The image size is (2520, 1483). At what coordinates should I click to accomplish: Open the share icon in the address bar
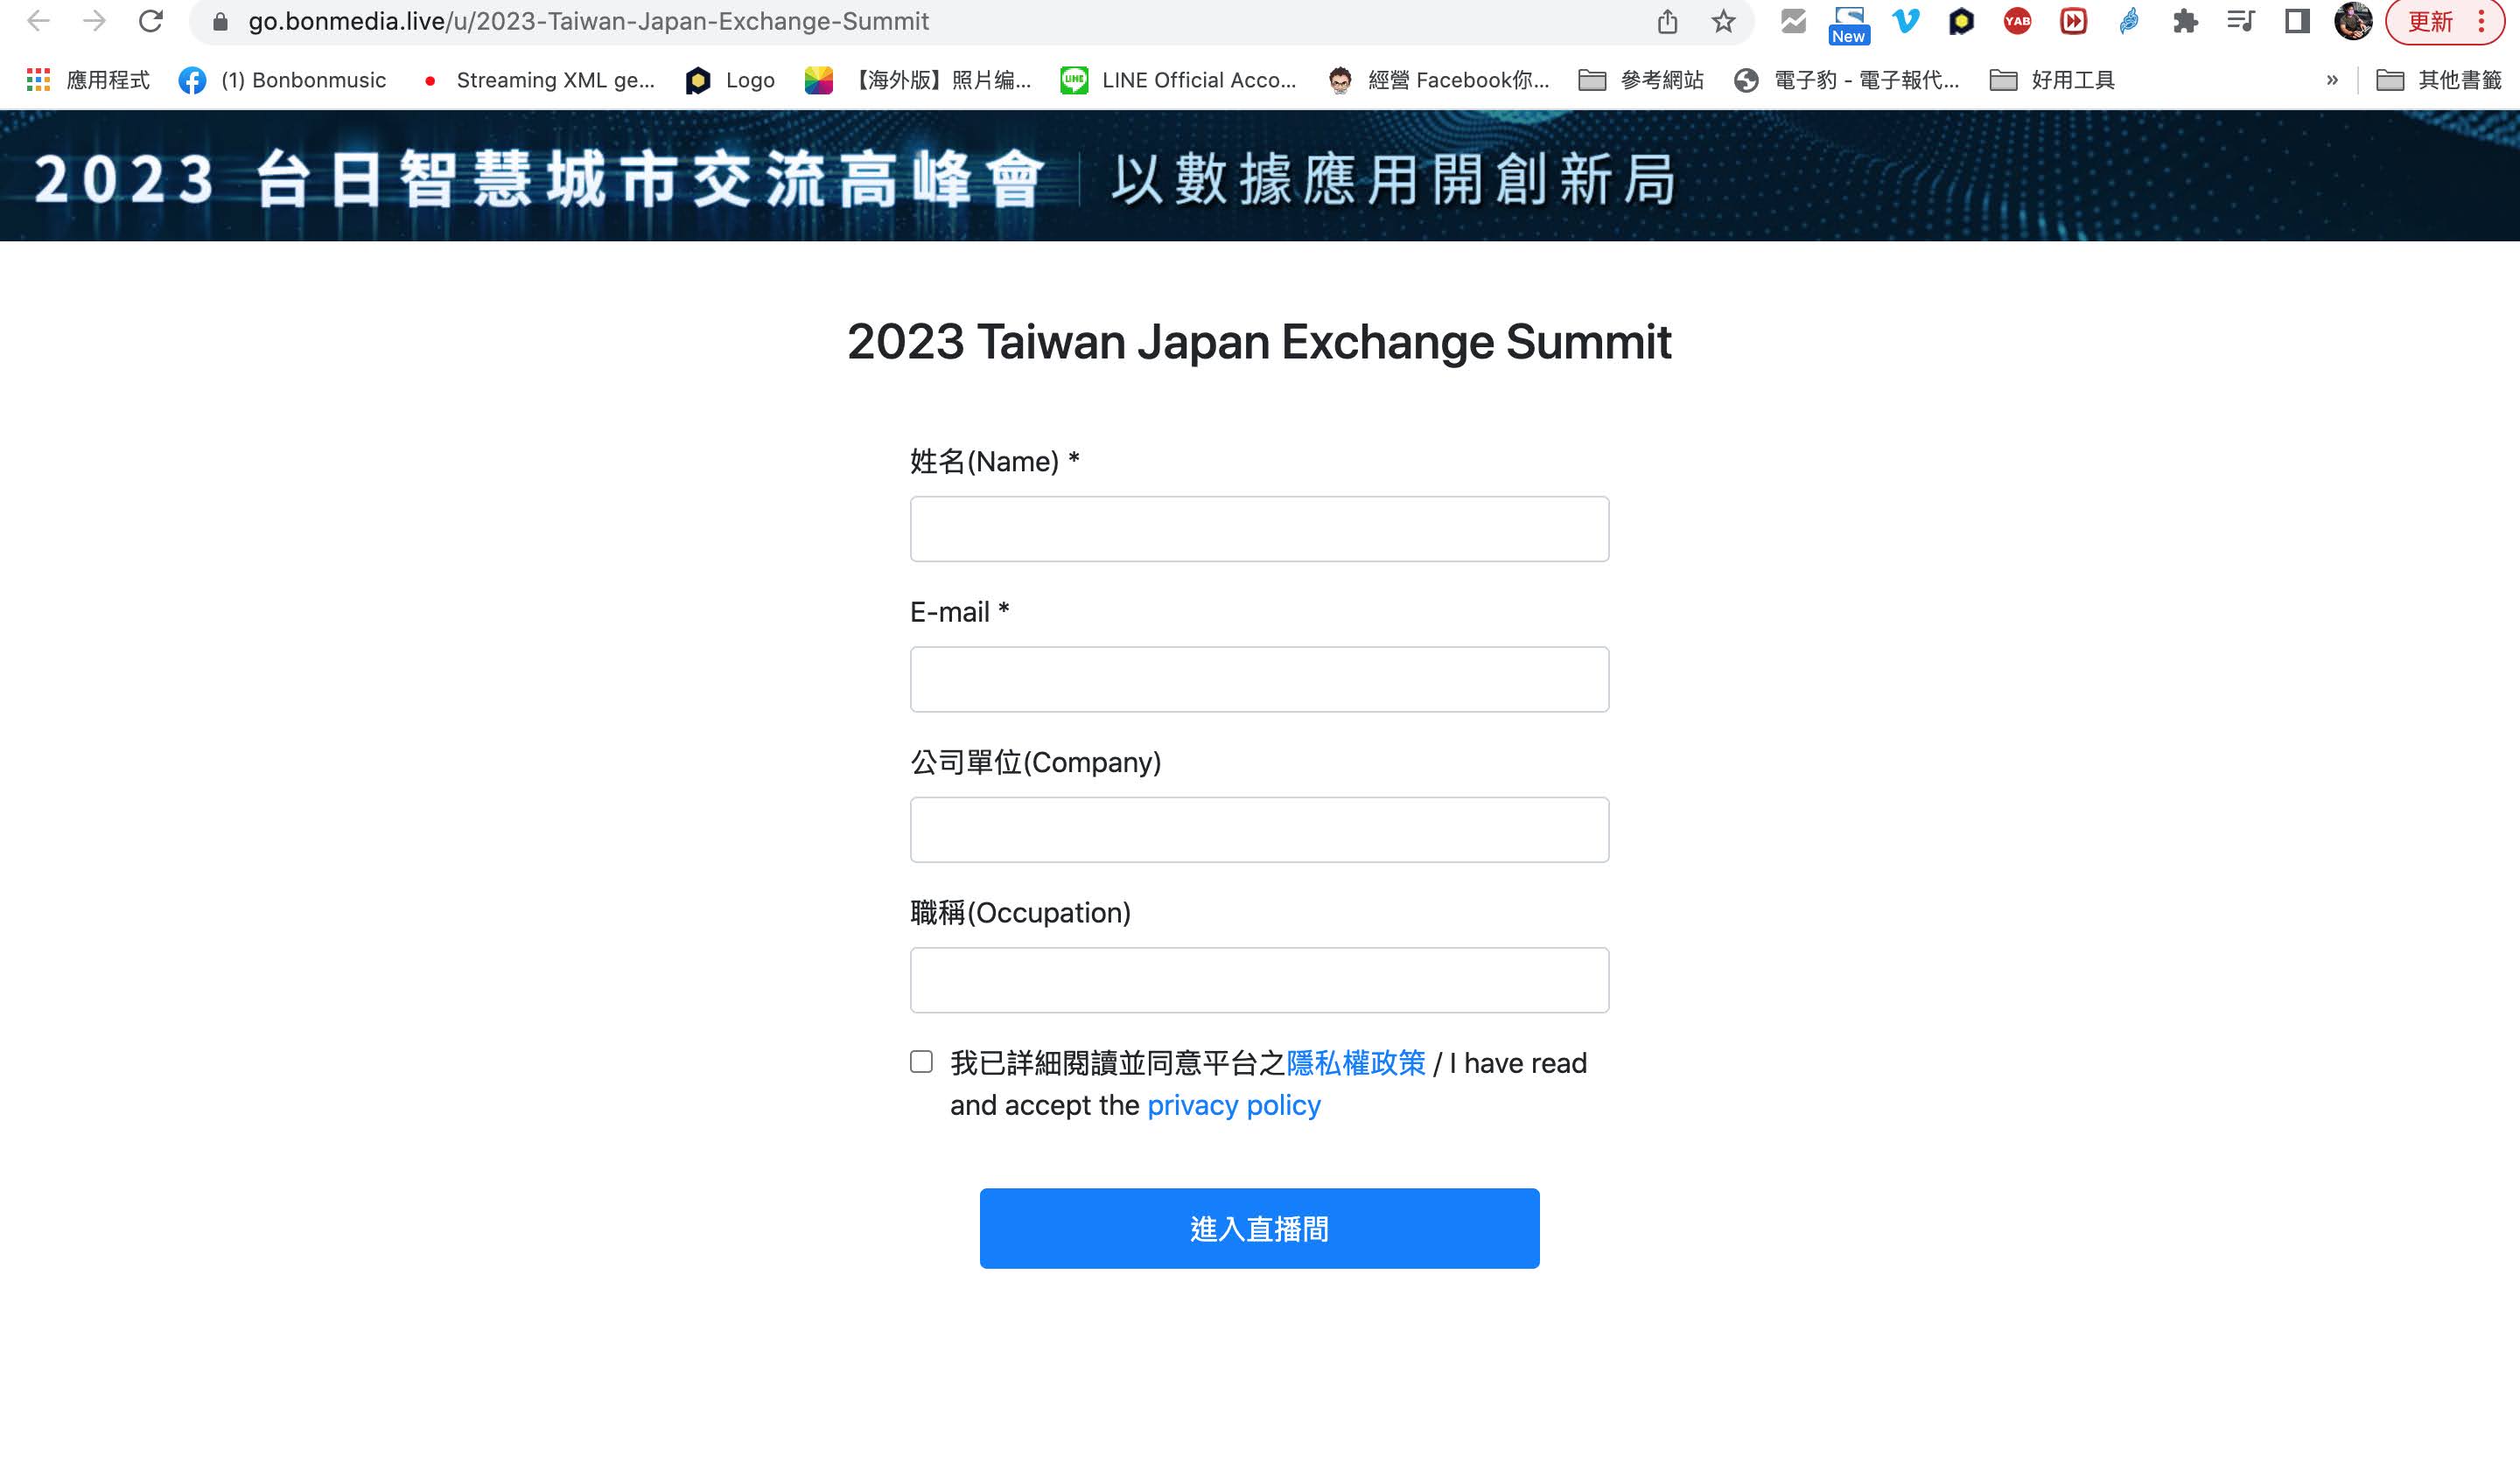[1667, 21]
